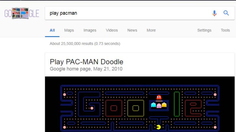Click the Play PAC-MAN Doodle title

(x=86, y=62)
